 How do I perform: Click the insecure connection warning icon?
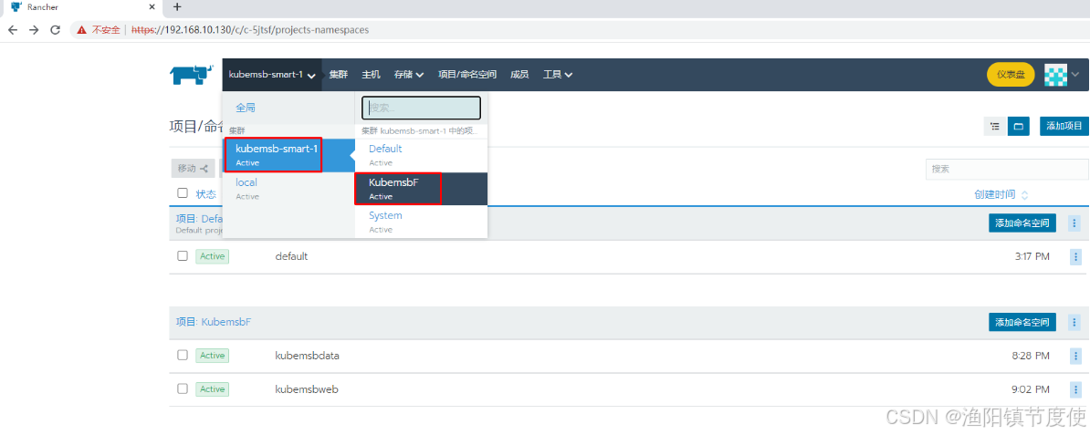pyautogui.click(x=82, y=30)
